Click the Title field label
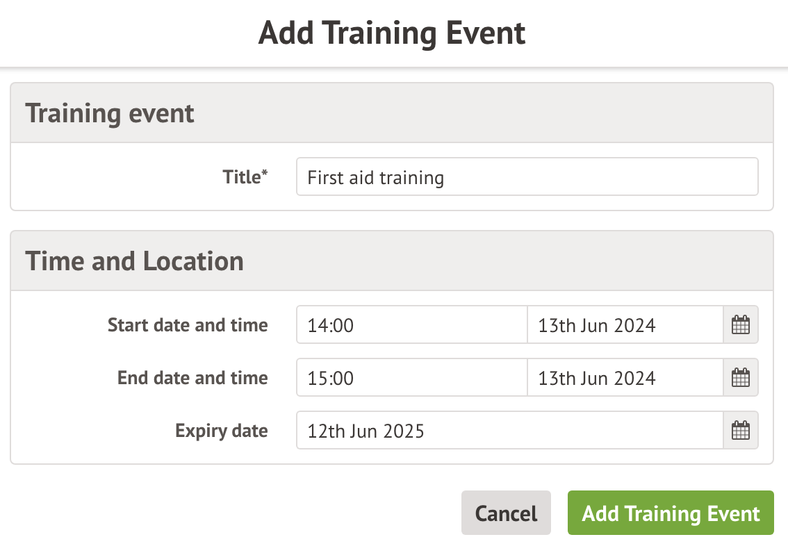 coord(241,177)
